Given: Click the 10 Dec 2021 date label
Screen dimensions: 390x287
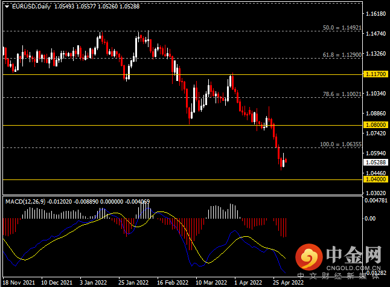Looking at the screenshot, I should click(x=57, y=283).
